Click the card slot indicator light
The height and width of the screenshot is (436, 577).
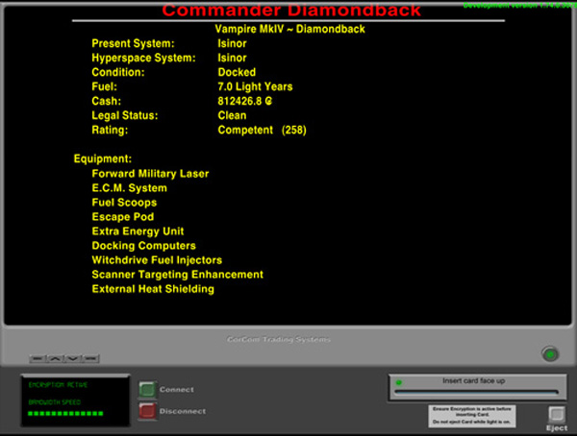pyautogui.click(x=398, y=382)
